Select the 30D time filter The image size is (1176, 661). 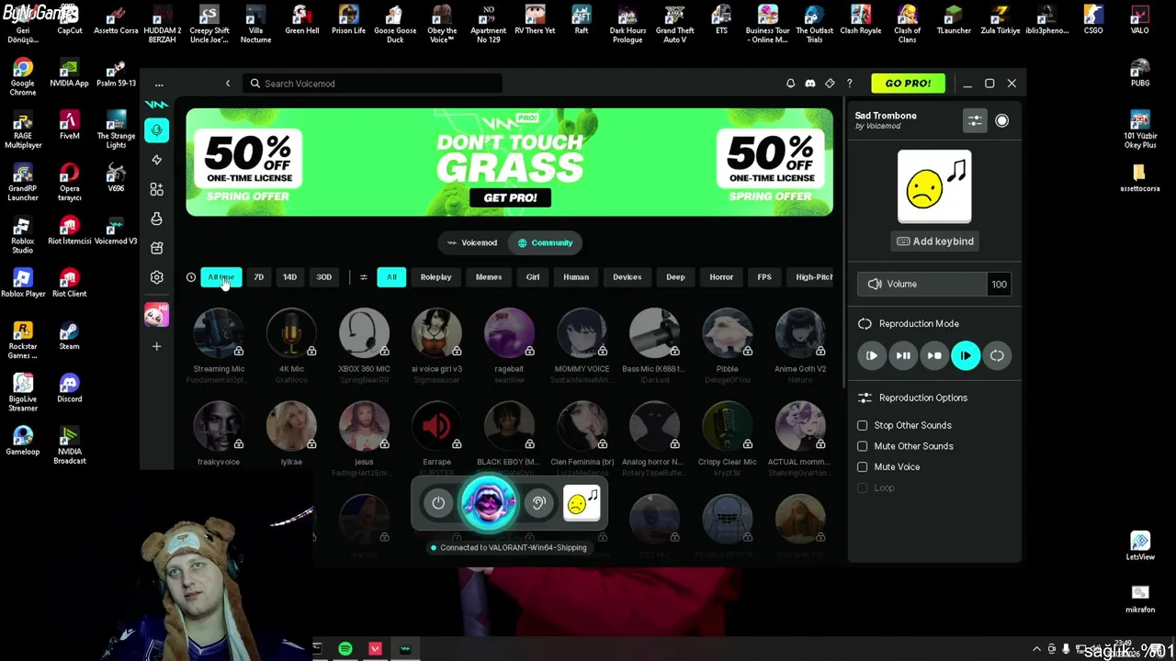coord(323,277)
